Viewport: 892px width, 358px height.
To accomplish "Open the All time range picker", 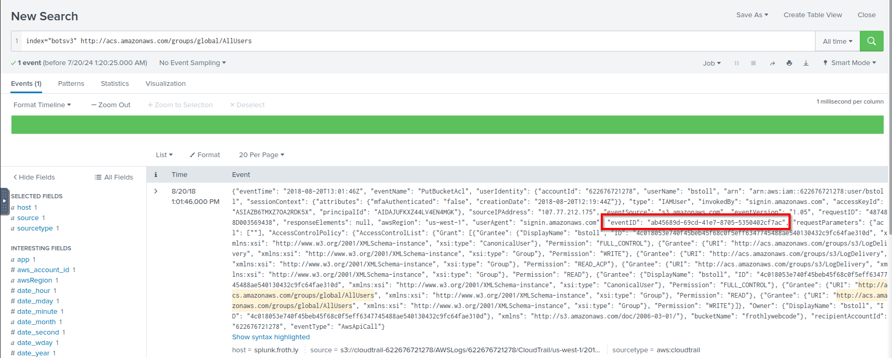I will coord(837,42).
